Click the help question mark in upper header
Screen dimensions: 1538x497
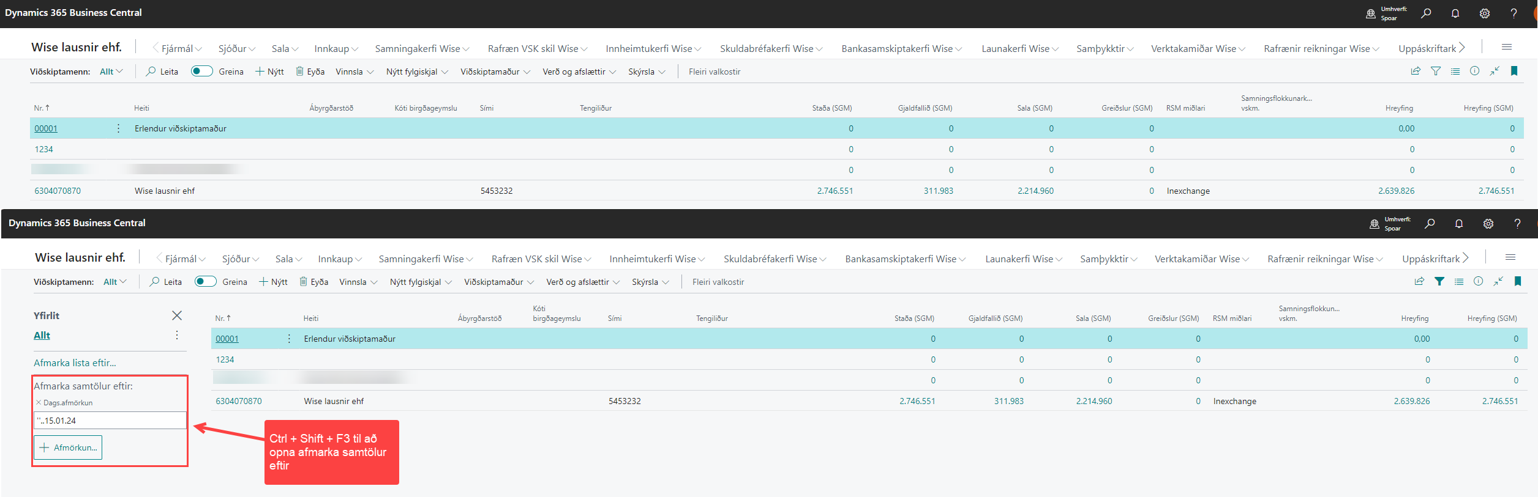[1514, 13]
